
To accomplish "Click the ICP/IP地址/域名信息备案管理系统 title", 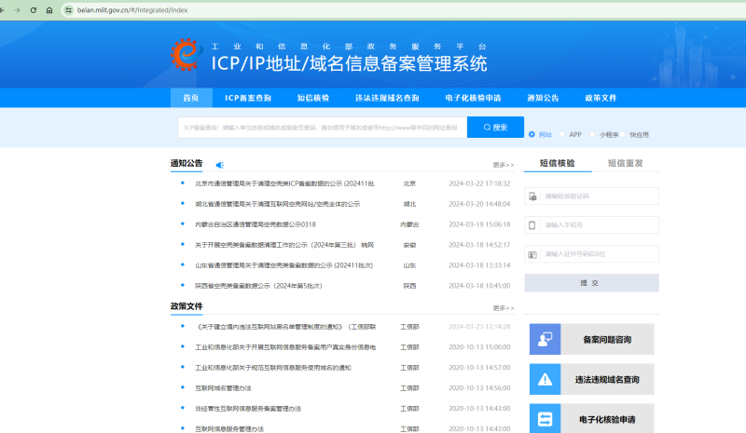I will click(x=349, y=63).
